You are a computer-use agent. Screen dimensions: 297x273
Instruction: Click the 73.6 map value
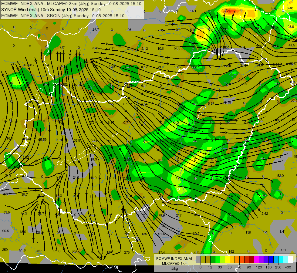coord(262,140)
